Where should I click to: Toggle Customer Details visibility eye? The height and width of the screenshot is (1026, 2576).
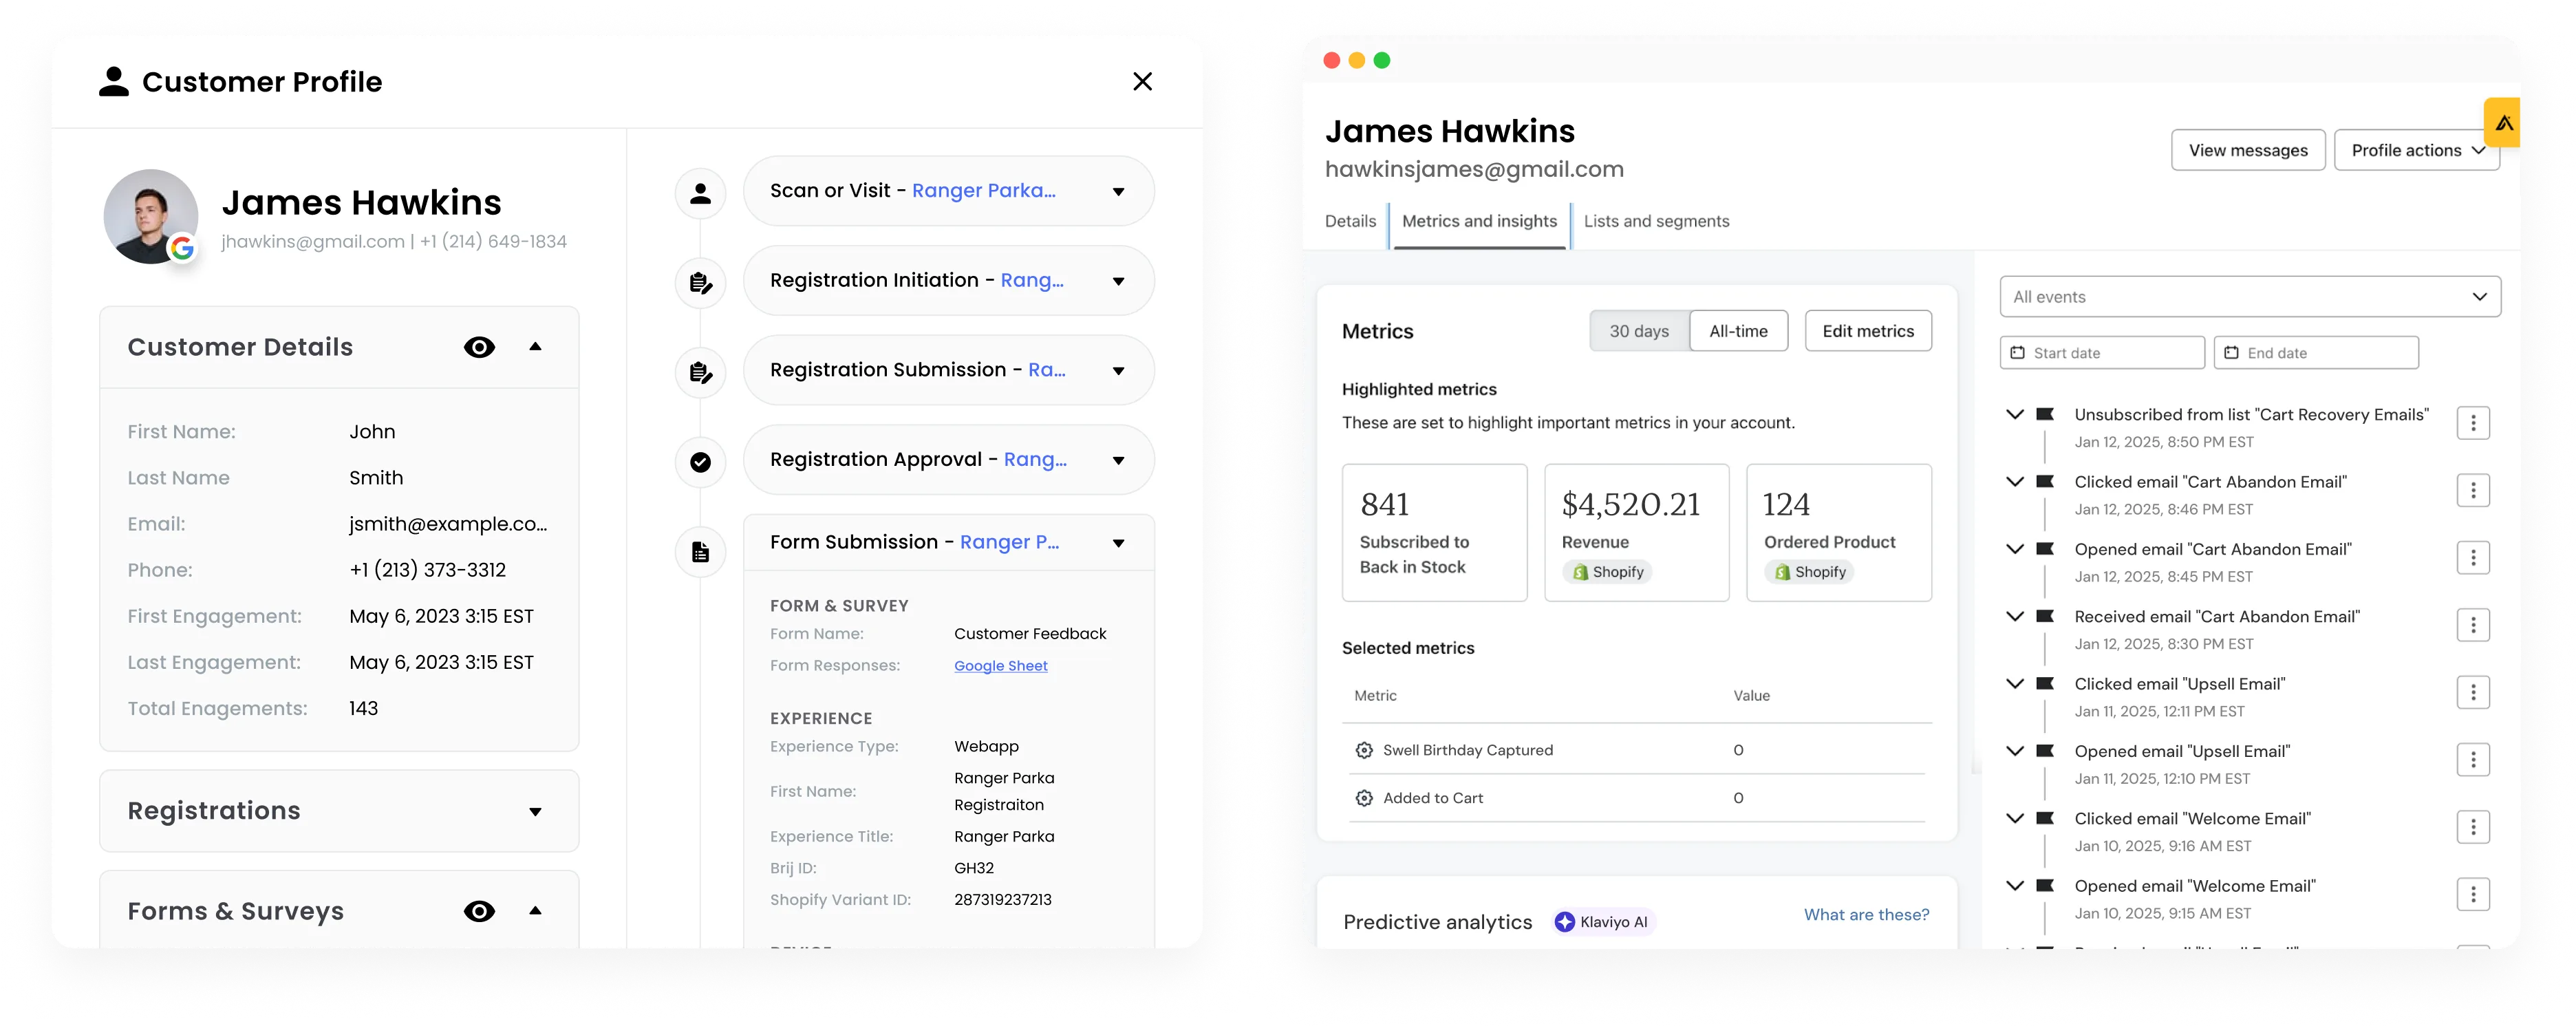coord(479,347)
